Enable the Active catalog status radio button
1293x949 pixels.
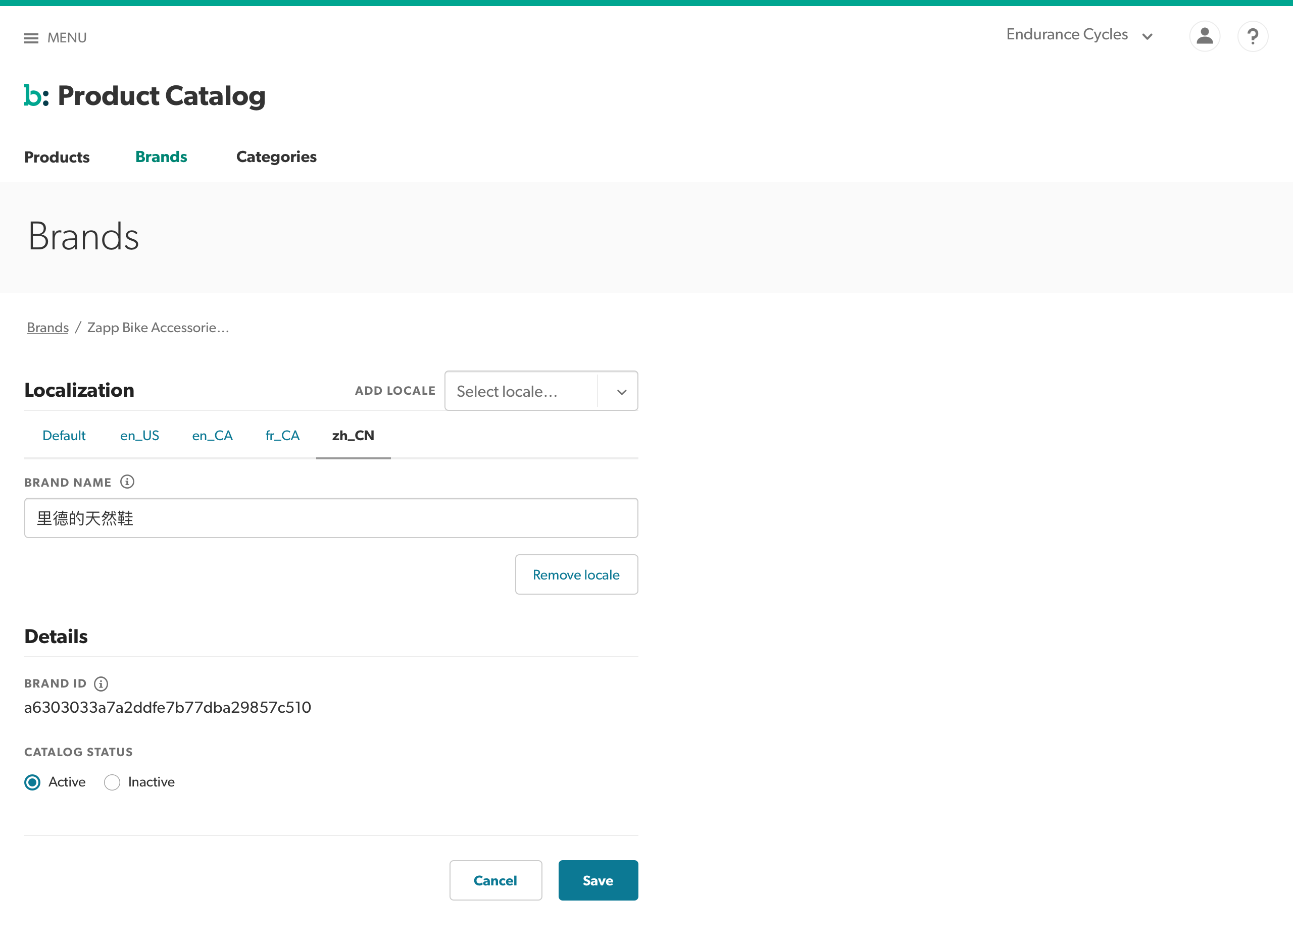pyautogui.click(x=32, y=781)
